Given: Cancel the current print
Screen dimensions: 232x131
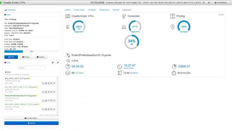Looking at the screenshot, I should pos(41,57).
